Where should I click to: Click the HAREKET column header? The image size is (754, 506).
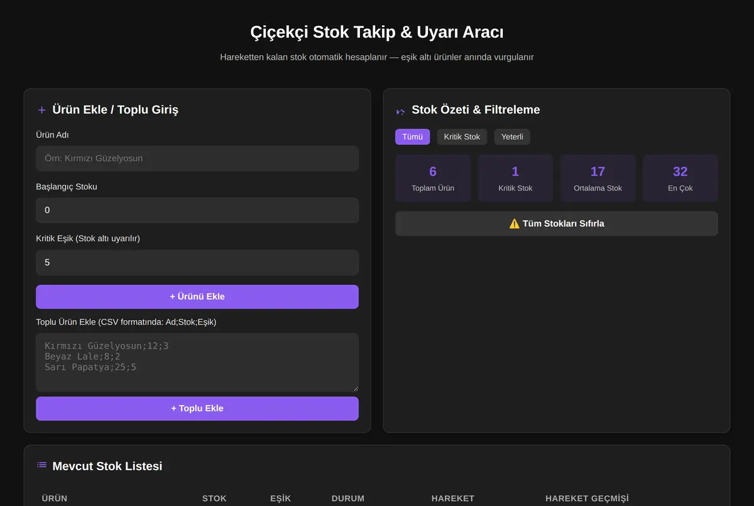click(453, 498)
